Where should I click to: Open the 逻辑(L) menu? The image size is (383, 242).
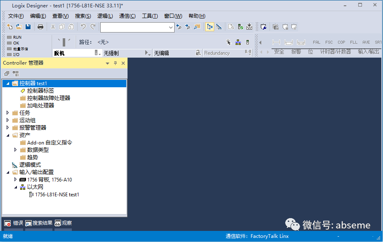pyautogui.click(x=105, y=16)
